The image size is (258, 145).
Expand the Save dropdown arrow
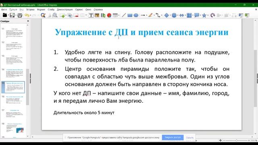[16, 15]
